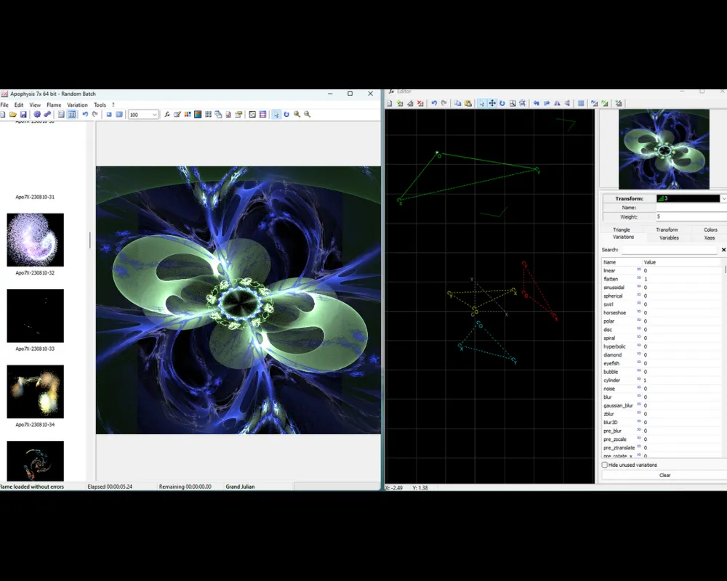This screenshot has width=727, height=581.
Task: Click the render flame gear icon
Action: tap(37, 115)
